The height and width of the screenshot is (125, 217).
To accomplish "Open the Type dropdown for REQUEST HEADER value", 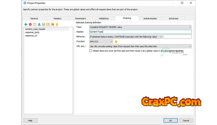I will click(x=140, y=27).
